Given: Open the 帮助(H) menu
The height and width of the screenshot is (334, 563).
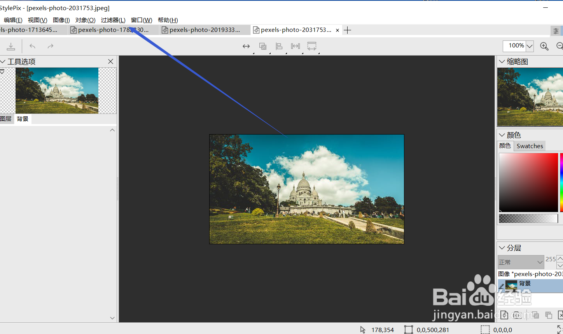Looking at the screenshot, I should tap(168, 20).
